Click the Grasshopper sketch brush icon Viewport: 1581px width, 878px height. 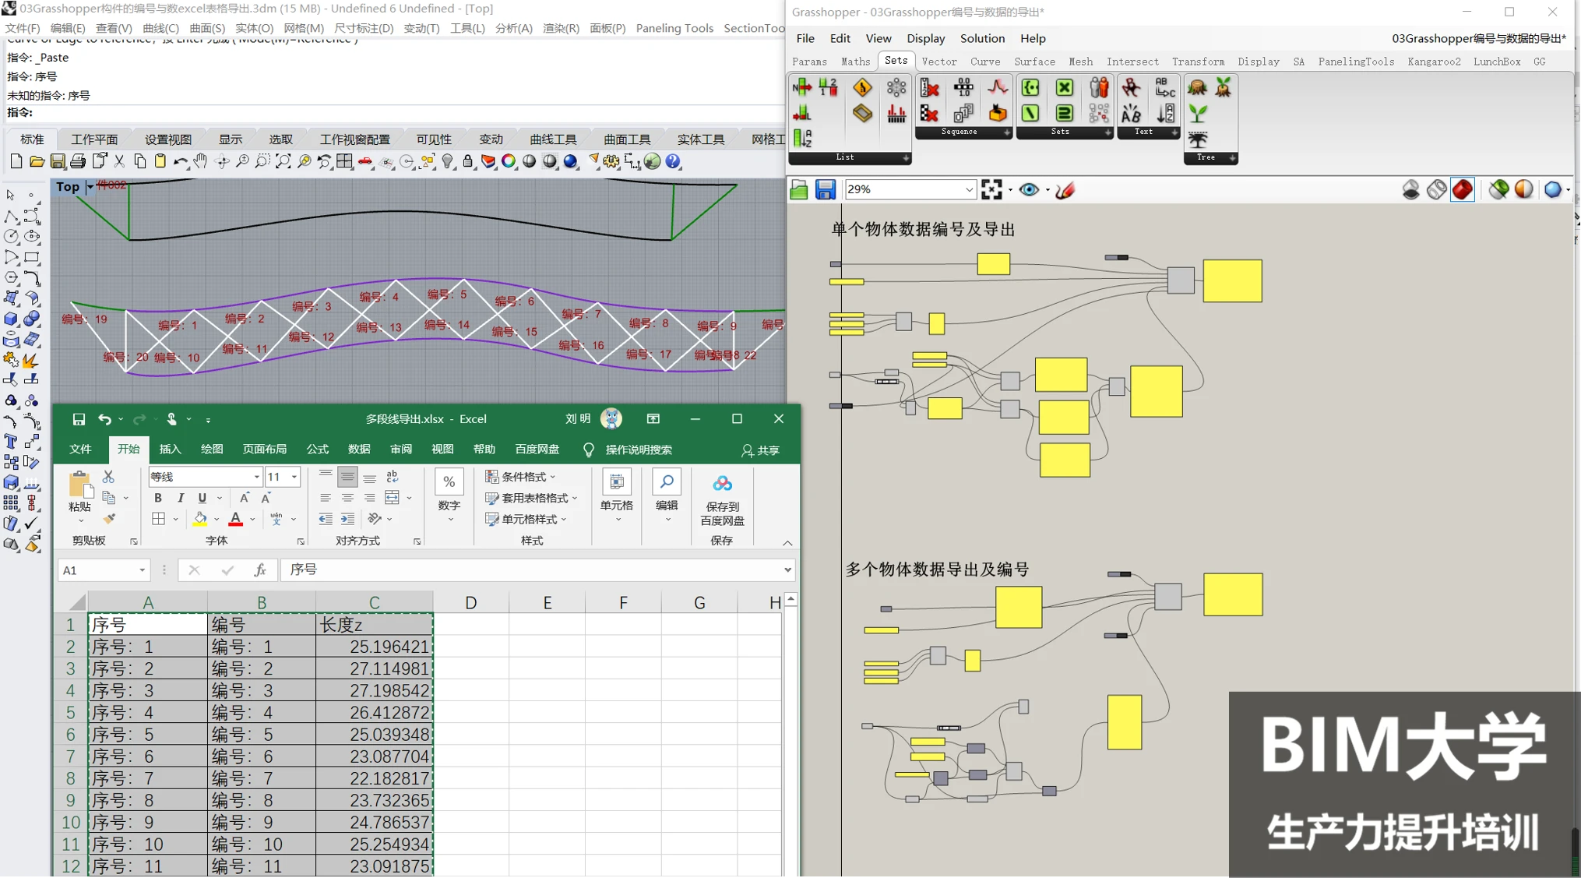pos(1065,189)
